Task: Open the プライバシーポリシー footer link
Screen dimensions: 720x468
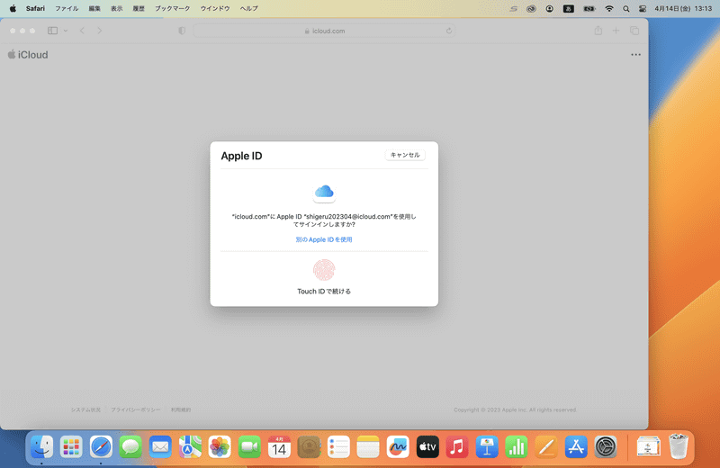Action: pyautogui.click(x=136, y=409)
